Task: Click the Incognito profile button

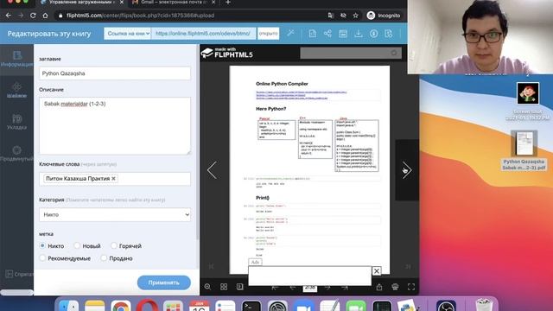Action: point(384,16)
